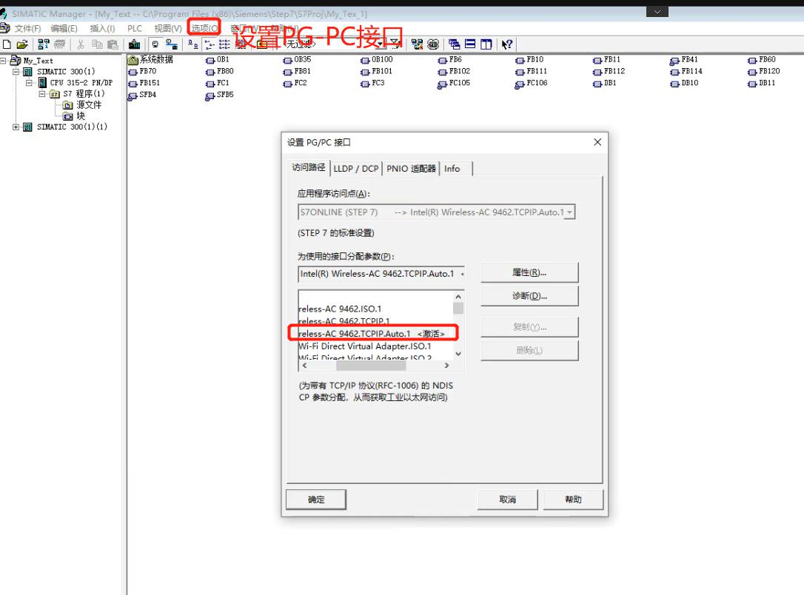Viewport: 804px width, 595px height.
Task: Collapse the CPU 315-2 PN/DP node
Action: tap(29, 82)
